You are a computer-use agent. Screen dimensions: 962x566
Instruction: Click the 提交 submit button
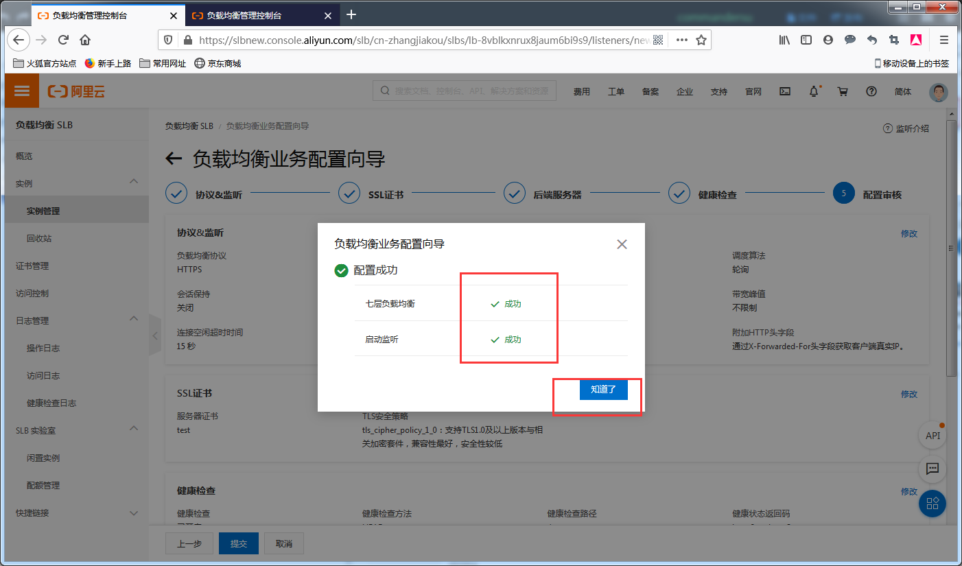[x=238, y=543]
